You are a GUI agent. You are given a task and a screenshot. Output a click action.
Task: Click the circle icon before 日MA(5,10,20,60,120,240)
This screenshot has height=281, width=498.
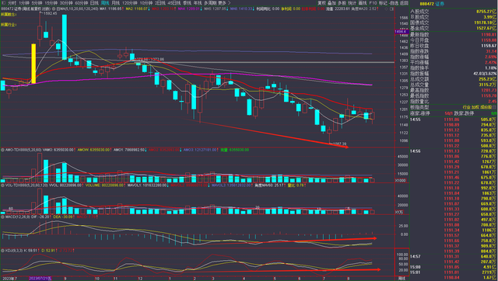click(54, 9)
